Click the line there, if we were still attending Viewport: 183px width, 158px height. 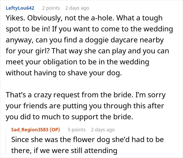(x=64, y=151)
